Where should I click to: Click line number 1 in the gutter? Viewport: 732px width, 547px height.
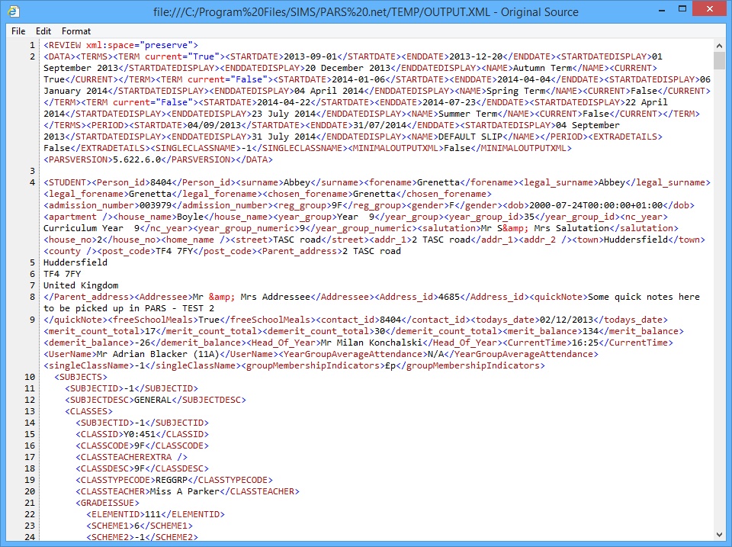point(32,46)
